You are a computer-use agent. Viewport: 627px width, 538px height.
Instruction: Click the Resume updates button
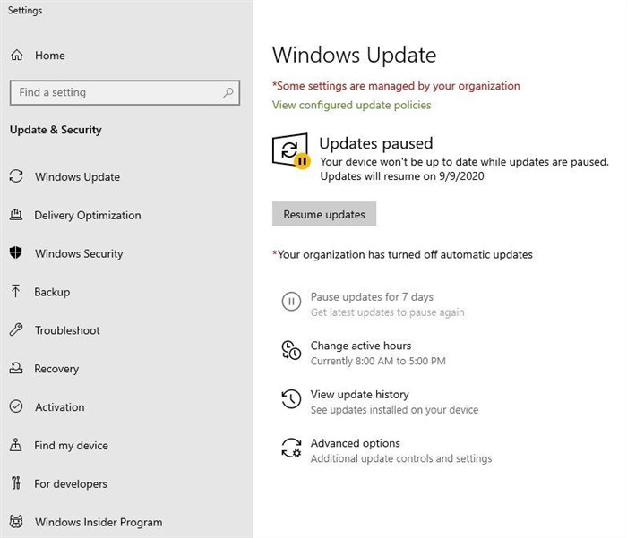324,214
